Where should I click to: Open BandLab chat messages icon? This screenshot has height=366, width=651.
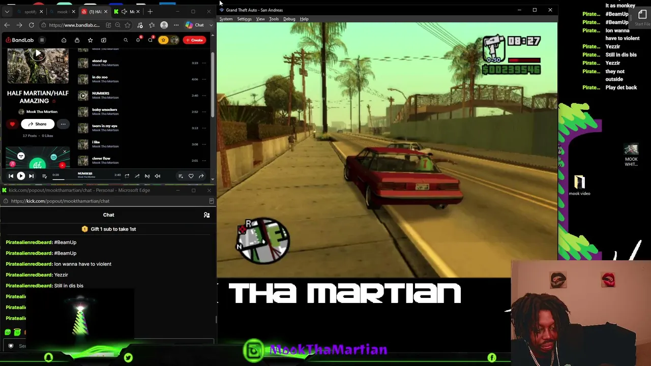(150, 40)
